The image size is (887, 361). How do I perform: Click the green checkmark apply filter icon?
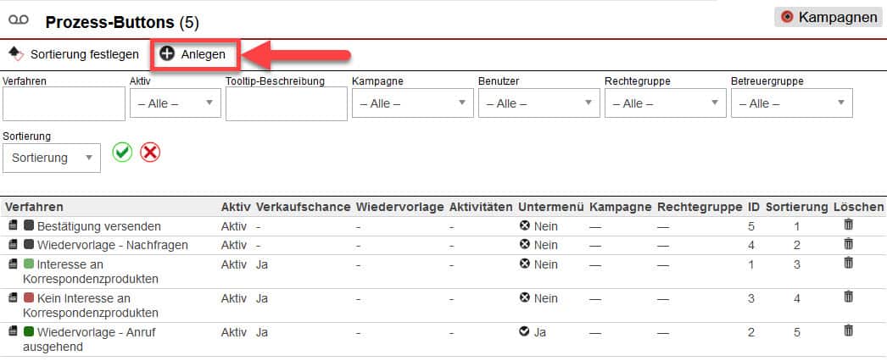click(x=122, y=153)
